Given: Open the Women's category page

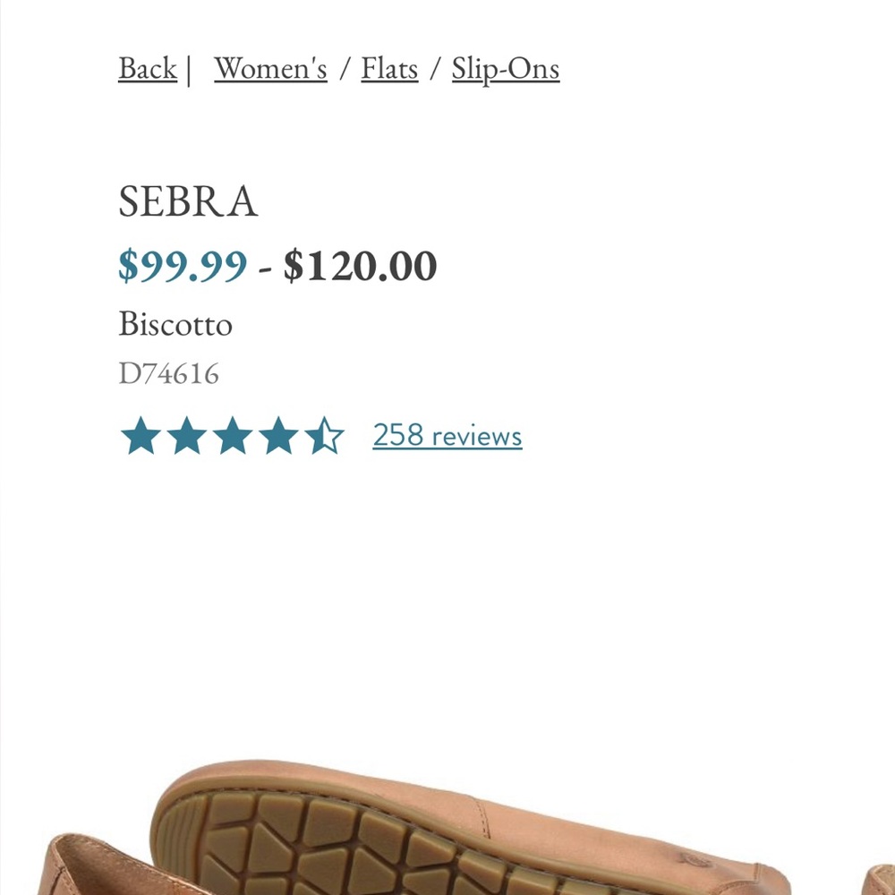Looking at the screenshot, I should coord(270,68).
